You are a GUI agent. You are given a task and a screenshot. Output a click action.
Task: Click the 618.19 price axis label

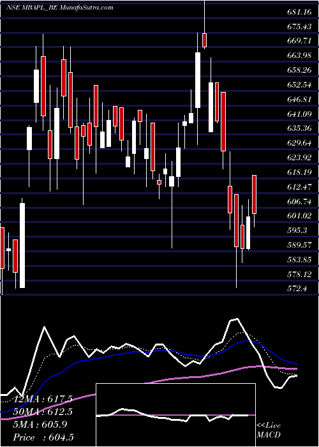pos(300,172)
